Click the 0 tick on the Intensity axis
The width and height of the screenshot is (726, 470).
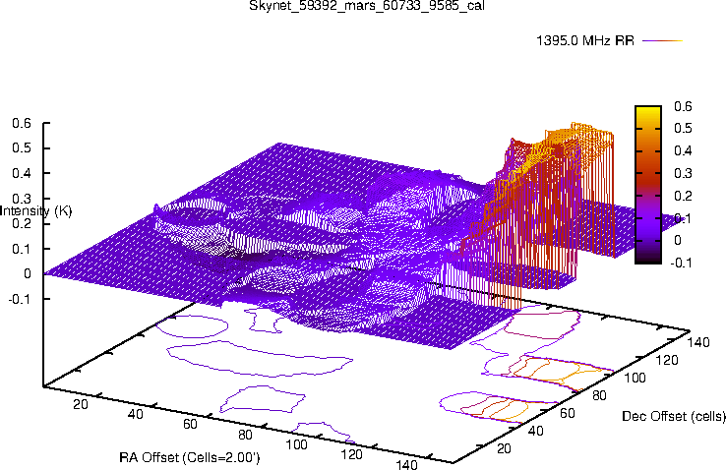point(28,274)
